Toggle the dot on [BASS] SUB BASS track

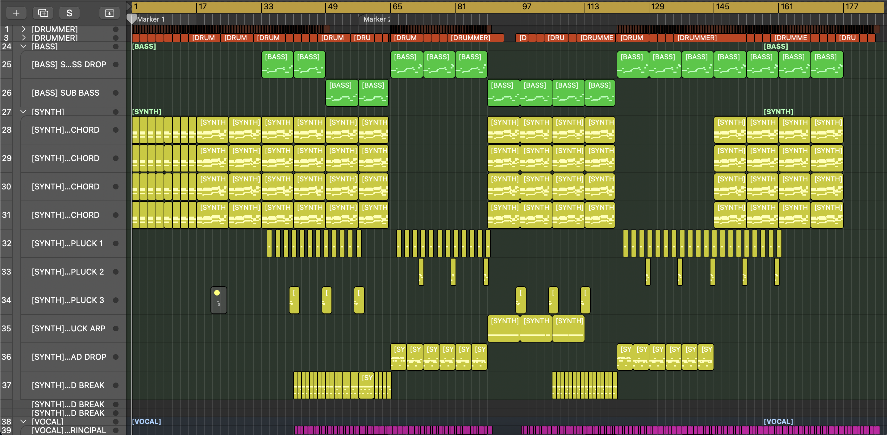(x=116, y=93)
